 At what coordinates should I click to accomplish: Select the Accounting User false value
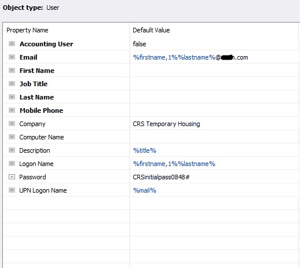140,44
